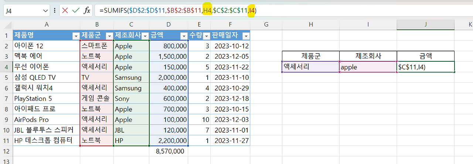473x164 pixels.
Task: Select cell containing AirPods Pro
Action: click(x=47, y=120)
